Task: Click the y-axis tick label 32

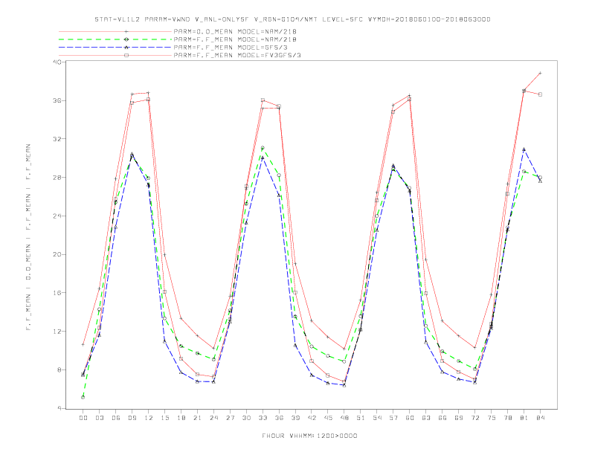Action: click(57, 139)
